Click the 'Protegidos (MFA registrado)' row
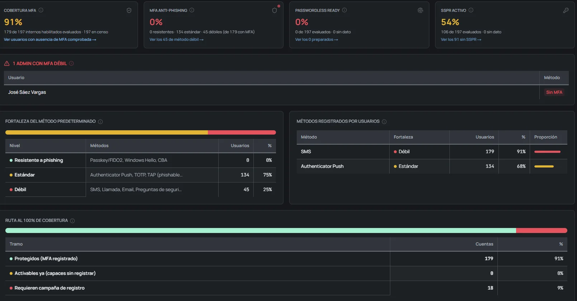The height and width of the screenshot is (301, 577). pyautogui.click(x=286, y=259)
